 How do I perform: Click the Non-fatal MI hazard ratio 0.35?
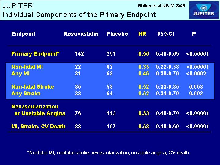pyautogui.click(x=144, y=67)
